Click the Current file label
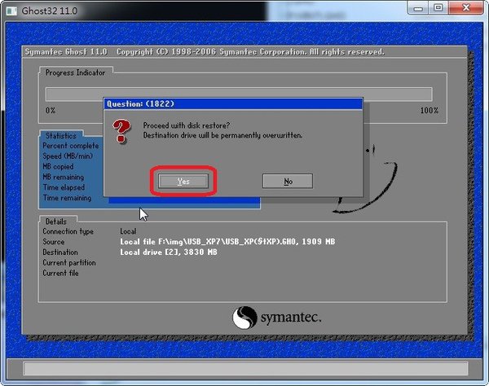 (x=60, y=273)
